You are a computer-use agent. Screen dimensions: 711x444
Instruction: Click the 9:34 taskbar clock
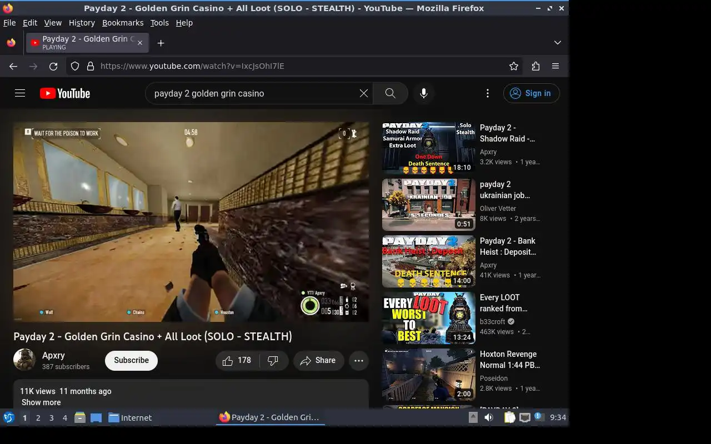(x=558, y=417)
